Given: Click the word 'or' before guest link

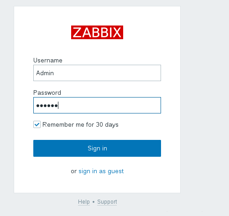Looking at the screenshot, I should click(74, 171).
